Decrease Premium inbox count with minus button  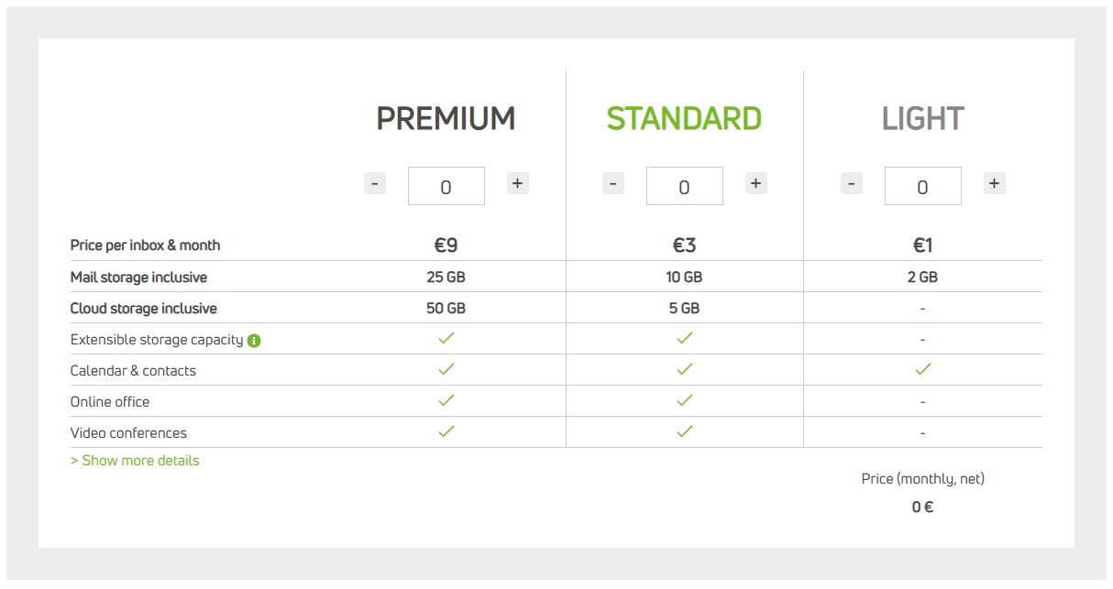374,183
